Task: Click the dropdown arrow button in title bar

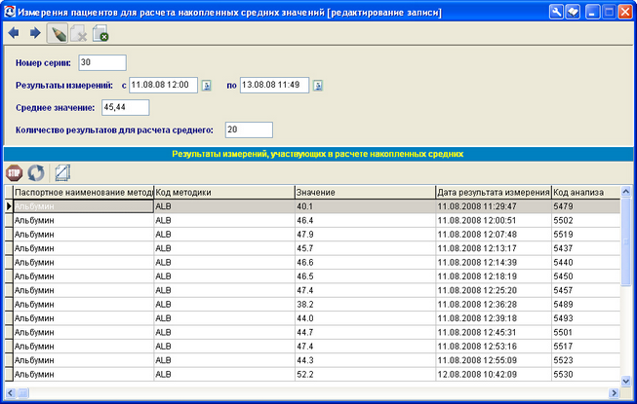Action: [x=573, y=11]
